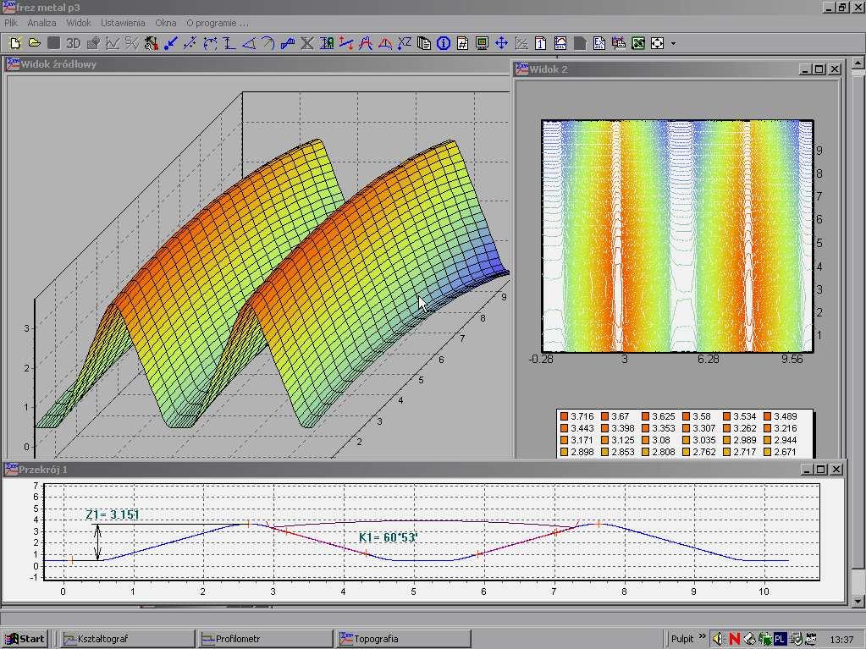The width and height of the screenshot is (866, 649).
Task: Click the 3.443 legend color swatch
Action: tap(564, 428)
